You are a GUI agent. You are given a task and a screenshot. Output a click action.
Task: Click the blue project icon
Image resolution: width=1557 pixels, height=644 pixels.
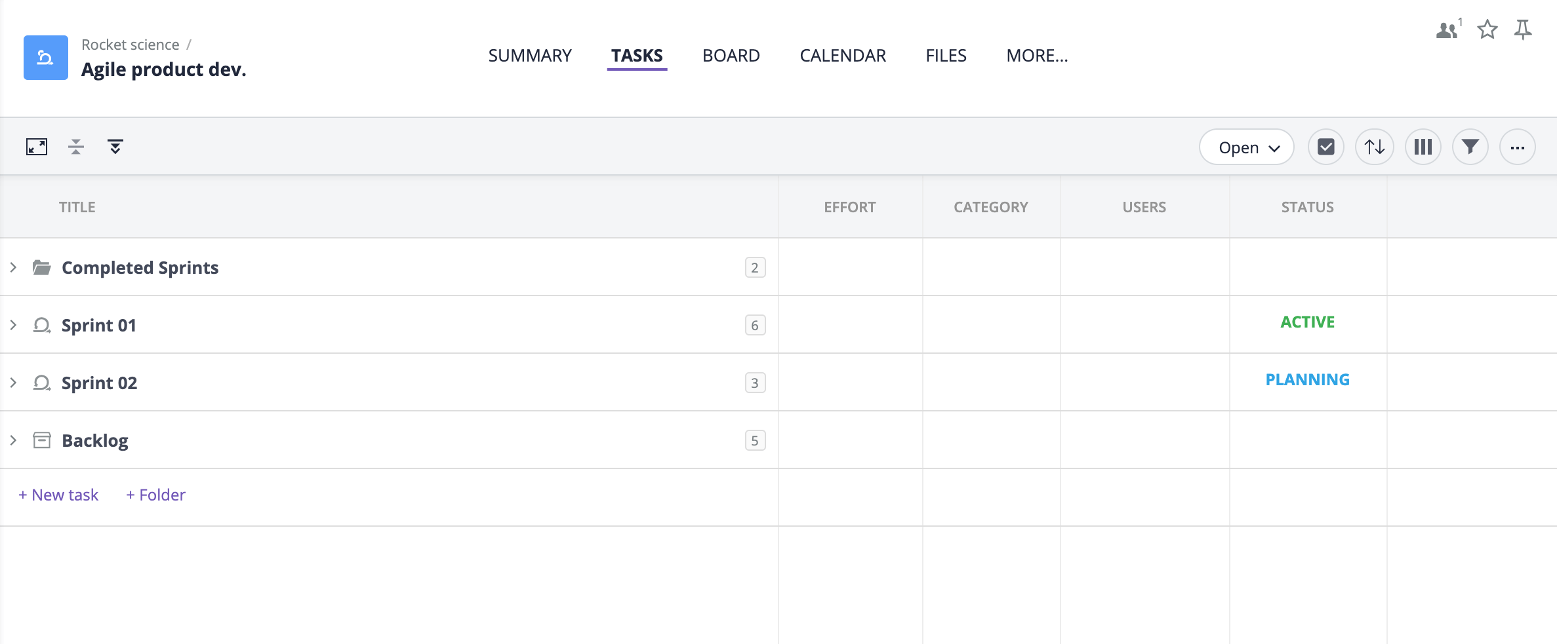click(x=46, y=58)
